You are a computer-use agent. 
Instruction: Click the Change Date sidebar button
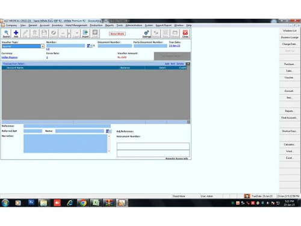tap(290, 44)
